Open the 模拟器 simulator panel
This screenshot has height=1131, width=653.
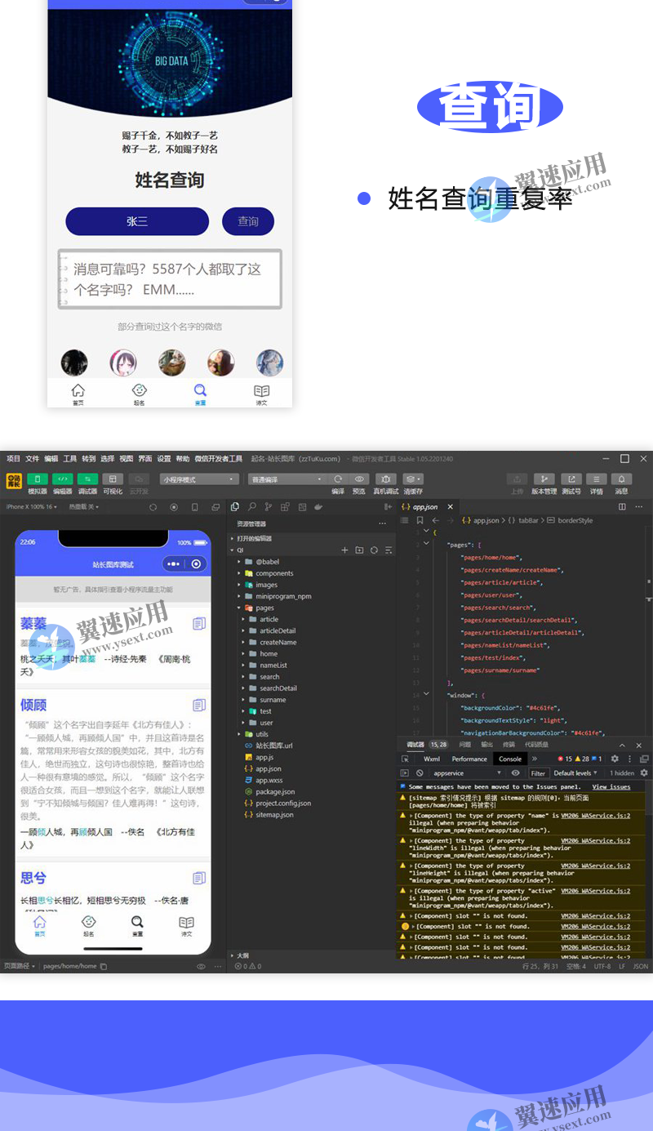coord(37,480)
